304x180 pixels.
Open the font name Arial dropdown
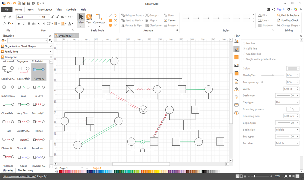[x=39, y=17]
